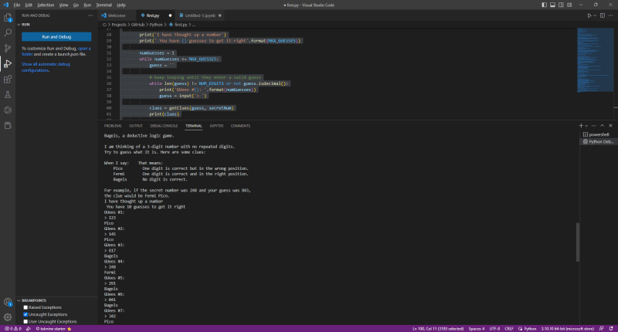The width and height of the screenshot is (618, 332).
Task: Click errors and warnings status bar indicator
Action: click(12, 328)
